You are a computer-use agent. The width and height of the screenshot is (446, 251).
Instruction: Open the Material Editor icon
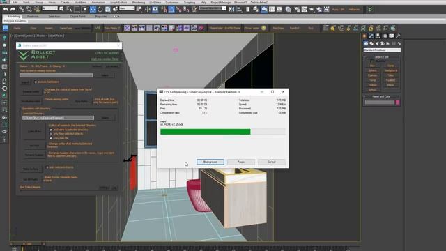click(x=288, y=9)
